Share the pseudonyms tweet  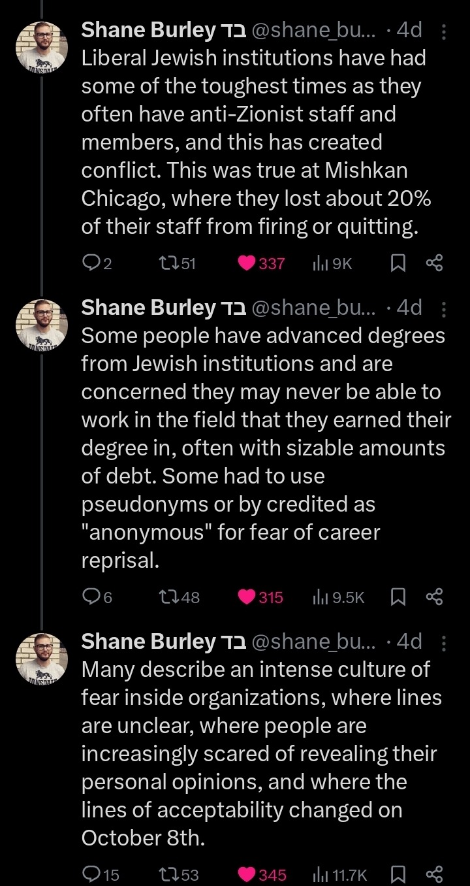point(435,597)
